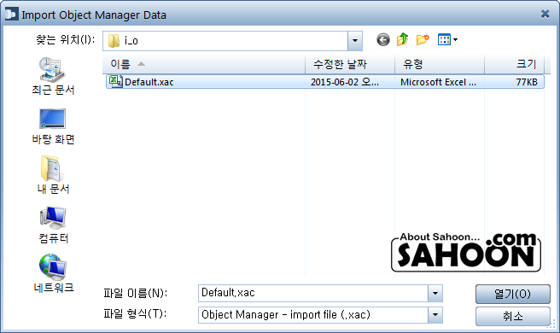Screen dimensions: 560x333
Task: Sort by the 크기 size column
Action: pyautogui.click(x=514, y=64)
